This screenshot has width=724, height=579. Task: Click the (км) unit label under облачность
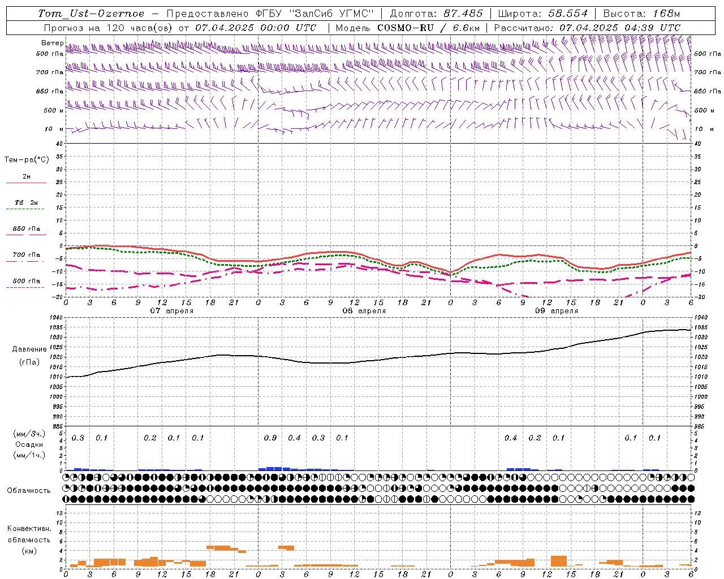pyautogui.click(x=29, y=551)
